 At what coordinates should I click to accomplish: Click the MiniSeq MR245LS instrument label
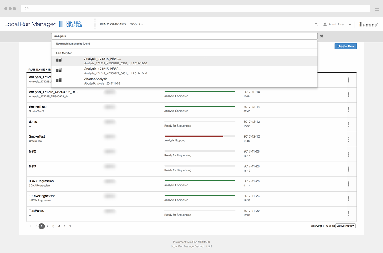[x=74, y=24]
